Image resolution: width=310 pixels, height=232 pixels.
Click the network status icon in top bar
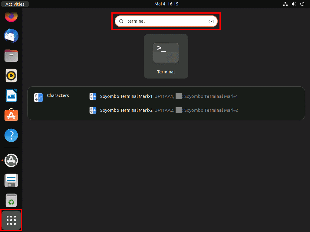pyautogui.click(x=285, y=4)
